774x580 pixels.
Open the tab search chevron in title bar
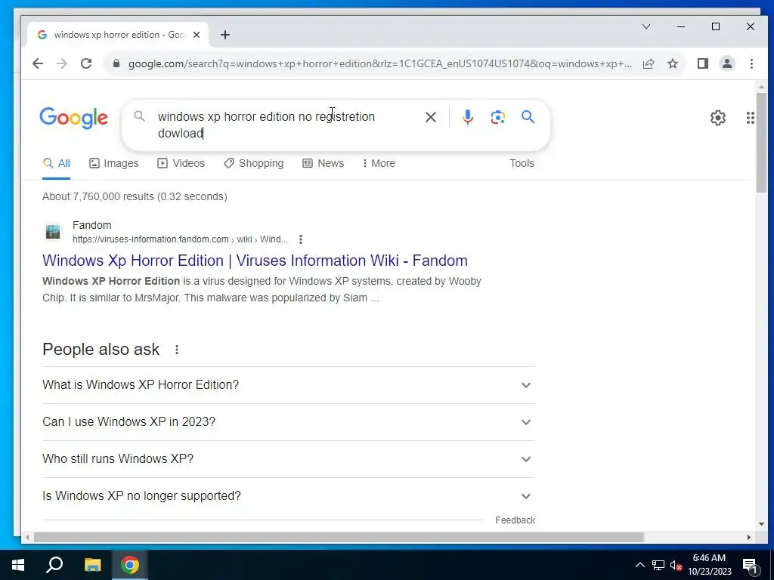646,26
